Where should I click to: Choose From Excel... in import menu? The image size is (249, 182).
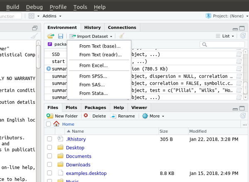(x=93, y=66)
